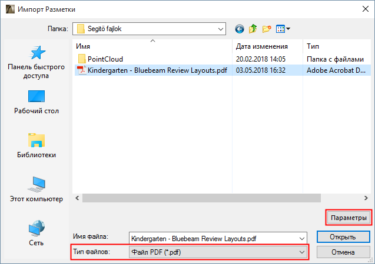Cancel with the Отмена button
Viewport: 375px width, 264px height.
click(343, 252)
